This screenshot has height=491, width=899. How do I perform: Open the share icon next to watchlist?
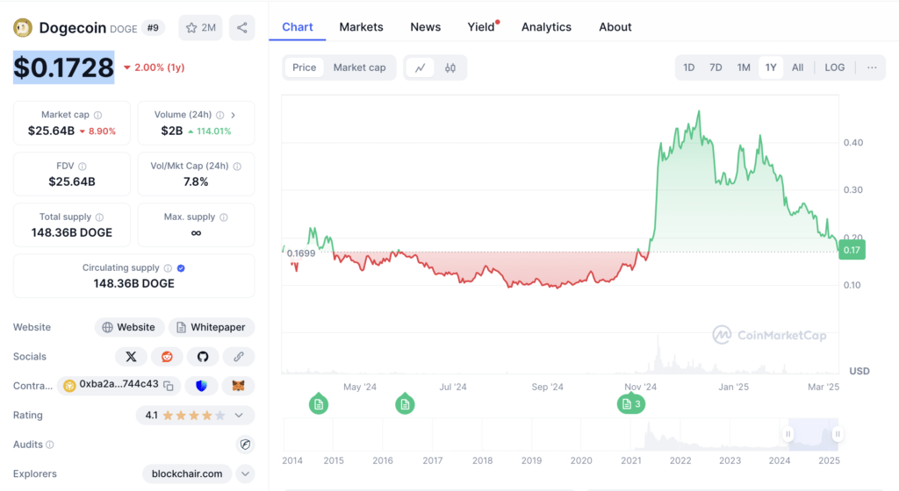pos(242,27)
